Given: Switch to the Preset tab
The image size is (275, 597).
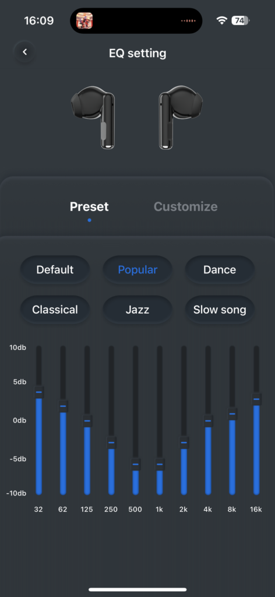Looking at the screenshot, I should click(89, 207).
